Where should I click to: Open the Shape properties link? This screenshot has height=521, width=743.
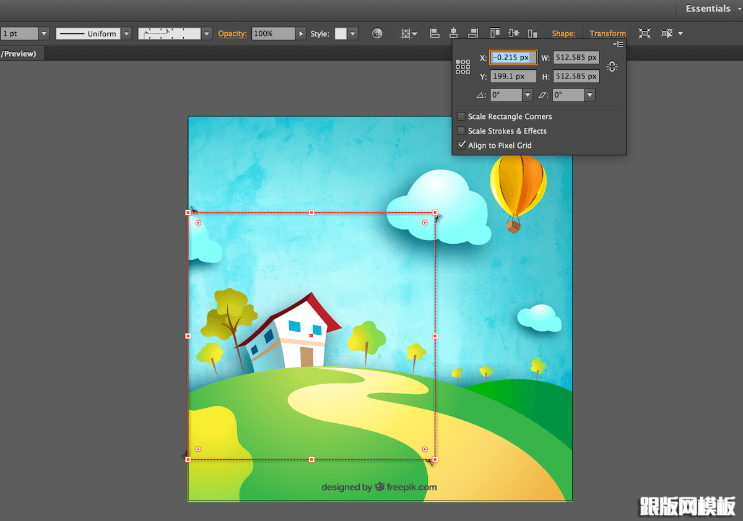[x=563, y=33]
